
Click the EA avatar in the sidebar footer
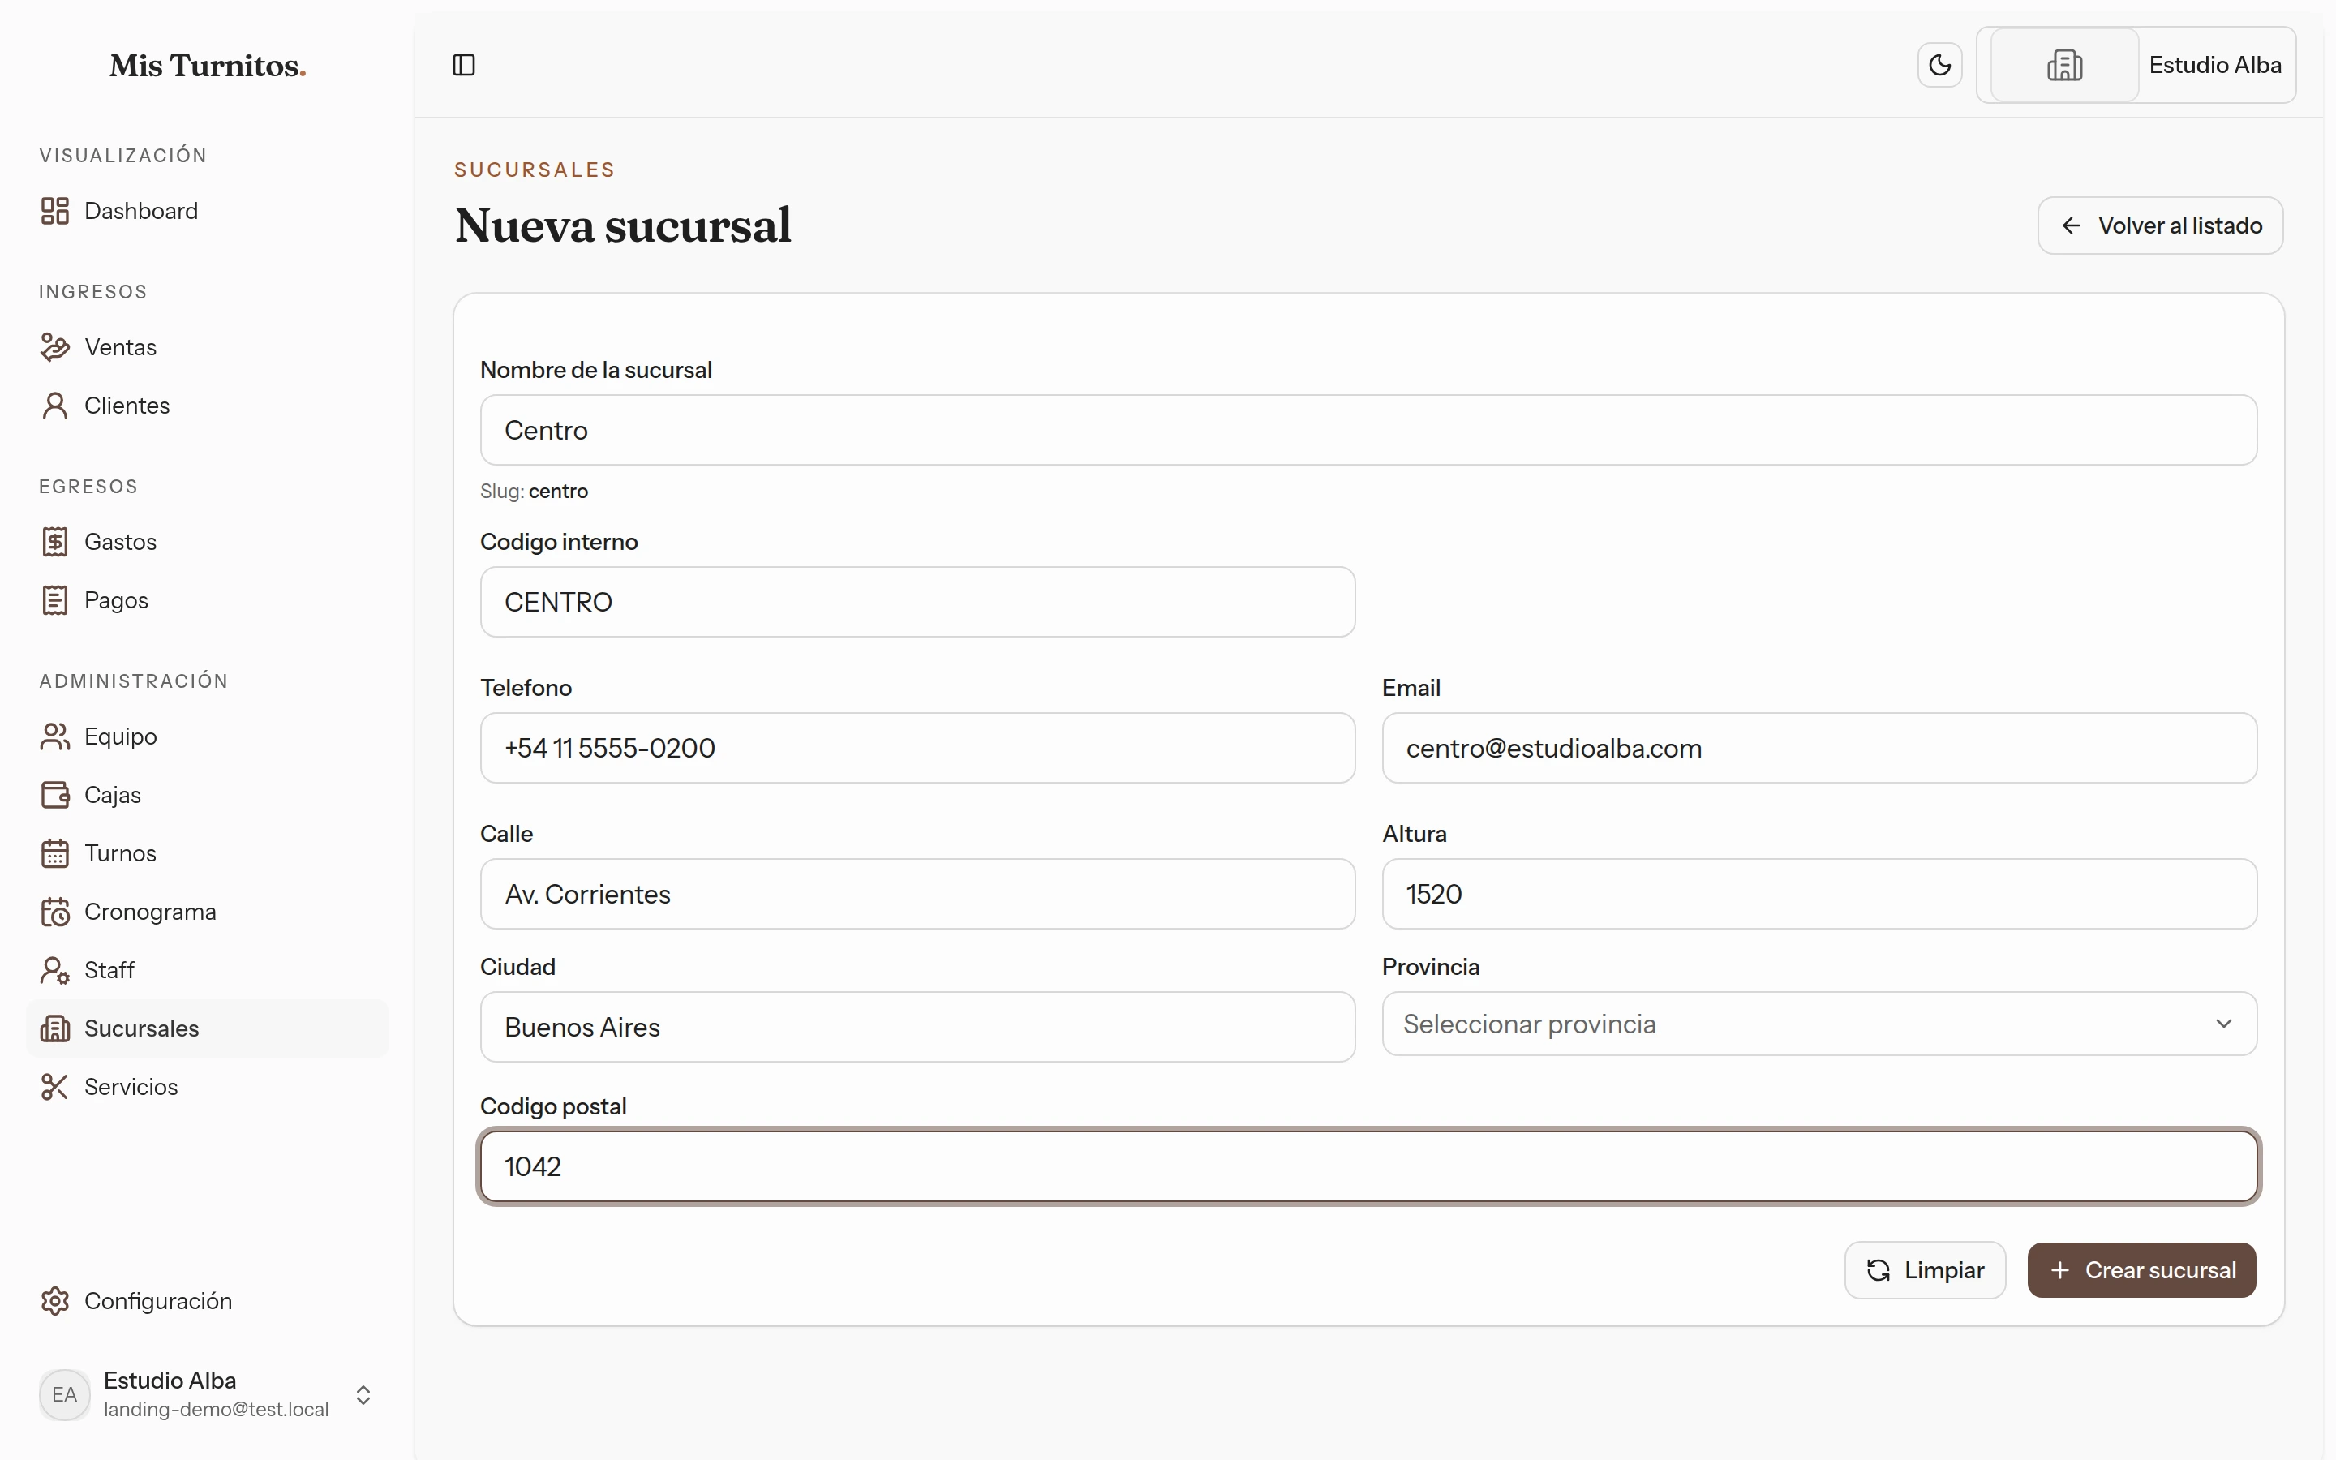click(65, 1394)
